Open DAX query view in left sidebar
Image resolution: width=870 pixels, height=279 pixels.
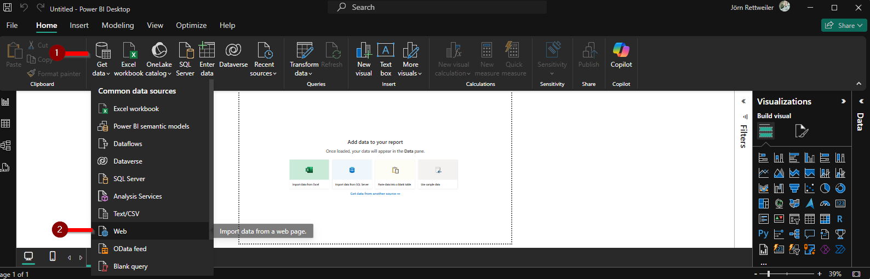tap(5, 167)
